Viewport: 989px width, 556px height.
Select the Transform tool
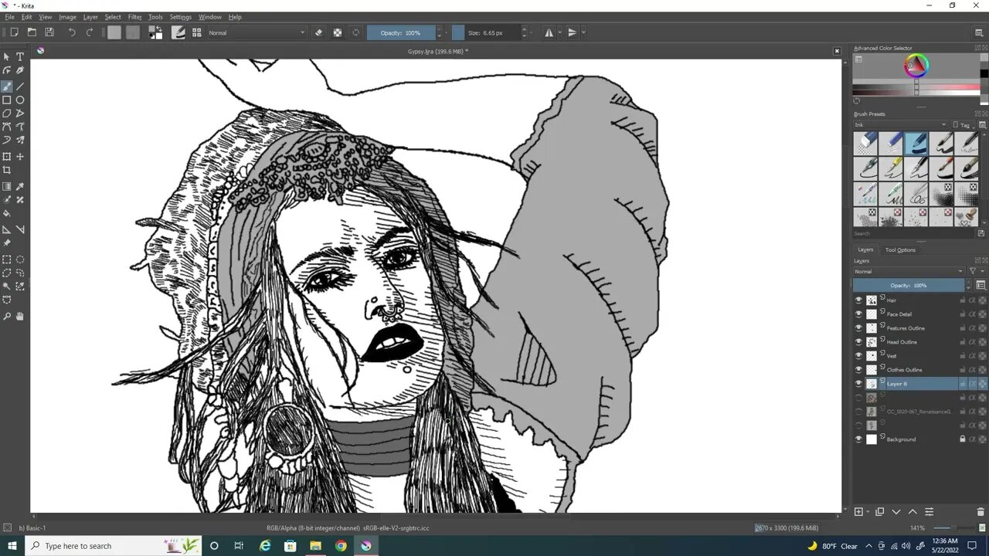point(7,157)
